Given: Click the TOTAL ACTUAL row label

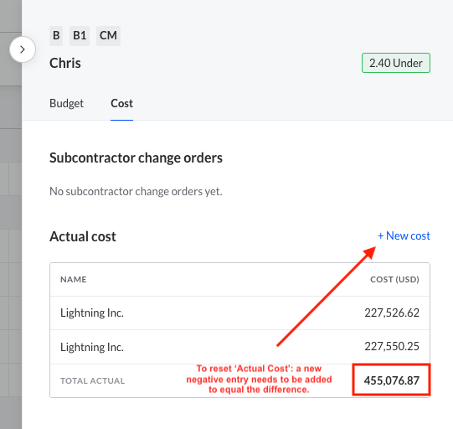Looking at the screenshot, I should [x=92, y=380].
